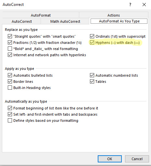
Task: Enable Bold and italic real formatting
Action: (x=10, y=49)
